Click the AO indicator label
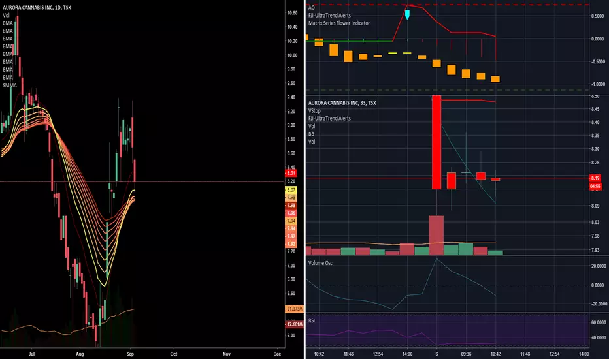 [312, 7]
